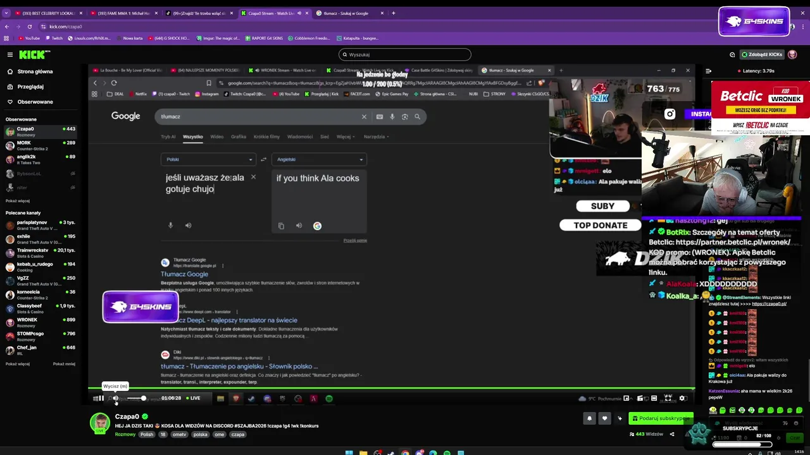
Task: Jump to LIVE in the player
Action: (x=192, y=398)
